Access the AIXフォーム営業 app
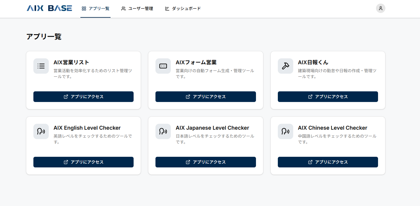Screen dimensions: 420x206 205,96
